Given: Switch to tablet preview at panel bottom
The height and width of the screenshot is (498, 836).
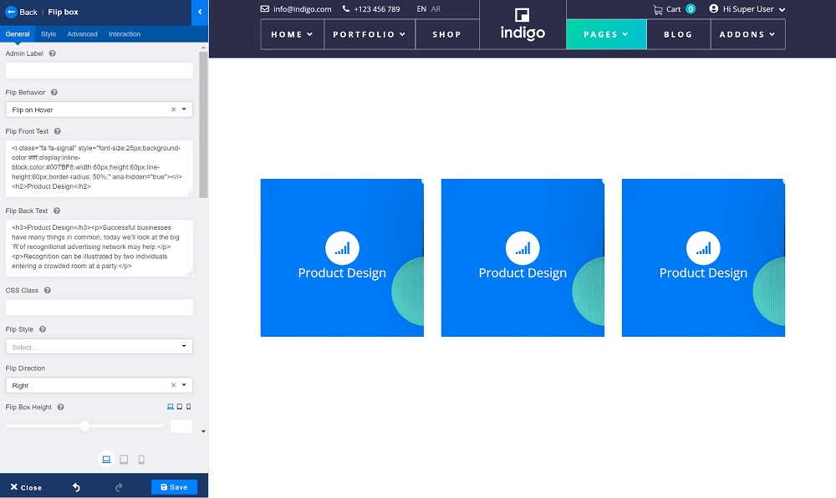Looking at the screenshot, I should tap(124, 460).
